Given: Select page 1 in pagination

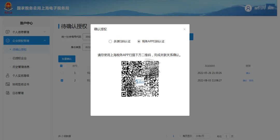Looking at the screenshot, I should (173, 136).
